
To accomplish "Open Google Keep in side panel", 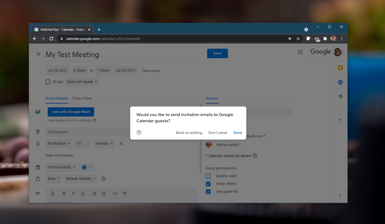I will pyautogui.click(x=340, y=68).
